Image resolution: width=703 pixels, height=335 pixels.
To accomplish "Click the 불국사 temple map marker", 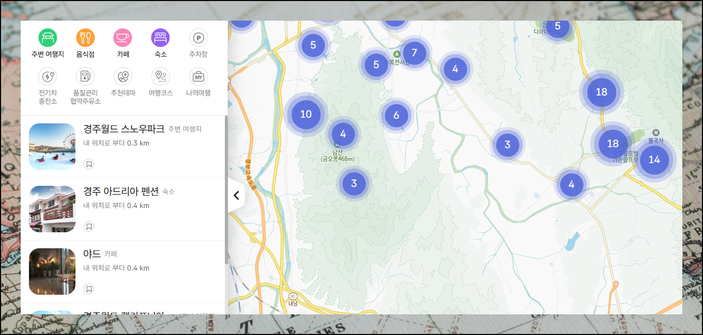I will (x=655, y=133).
